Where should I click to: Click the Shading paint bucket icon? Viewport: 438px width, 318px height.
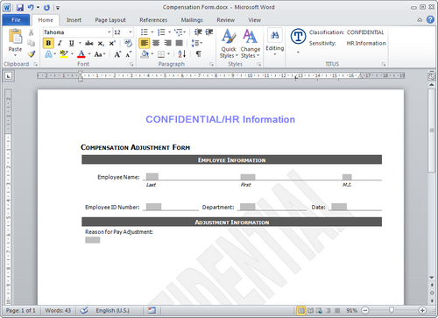[145, 54]
